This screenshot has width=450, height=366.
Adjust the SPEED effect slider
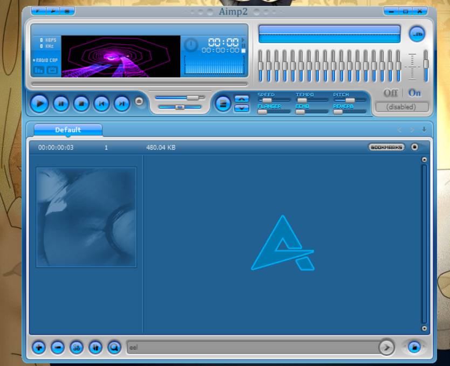tap(274, 100)
